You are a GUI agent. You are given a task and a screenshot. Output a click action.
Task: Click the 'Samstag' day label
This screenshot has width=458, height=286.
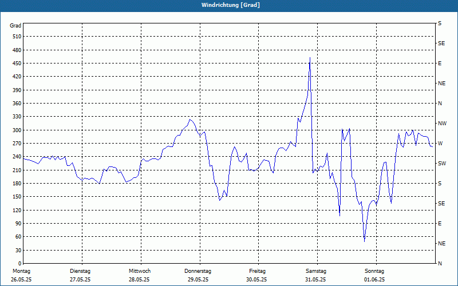316,271
